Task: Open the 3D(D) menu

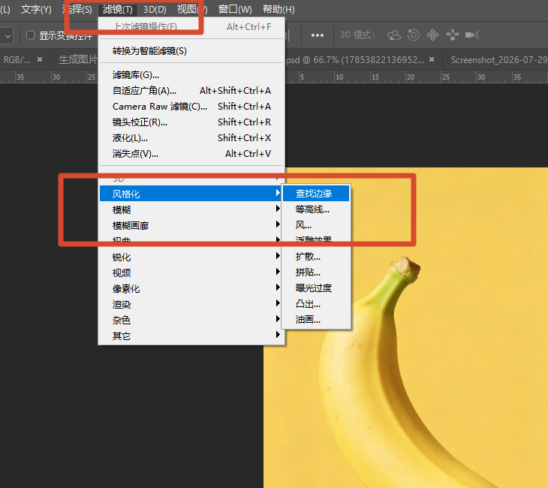Action: pos(155,10)
